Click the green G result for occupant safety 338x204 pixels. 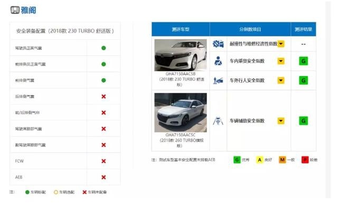click(303, 61)
